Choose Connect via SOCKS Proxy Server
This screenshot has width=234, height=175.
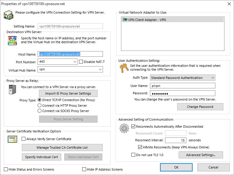click(x=40, y=111)
